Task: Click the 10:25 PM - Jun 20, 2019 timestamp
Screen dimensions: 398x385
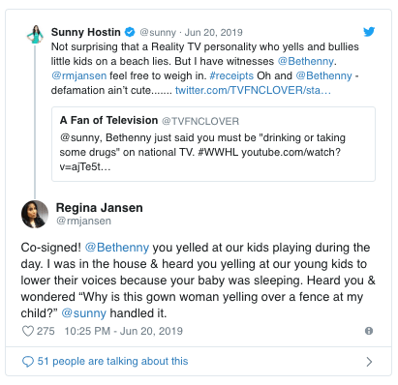Action: click(124, 331)
